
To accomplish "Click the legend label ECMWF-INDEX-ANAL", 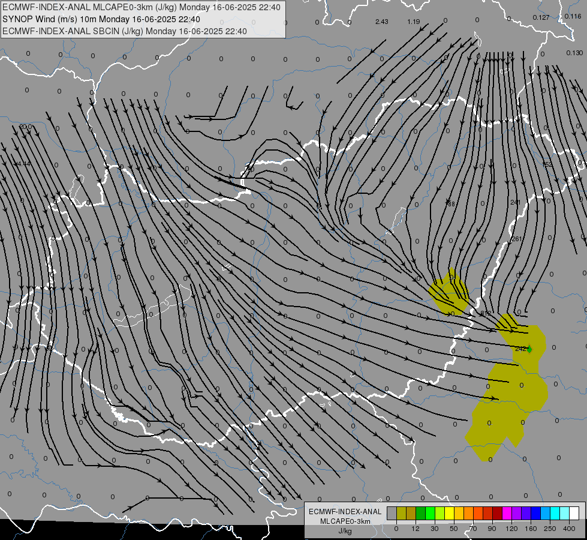I will coord(345,512).
